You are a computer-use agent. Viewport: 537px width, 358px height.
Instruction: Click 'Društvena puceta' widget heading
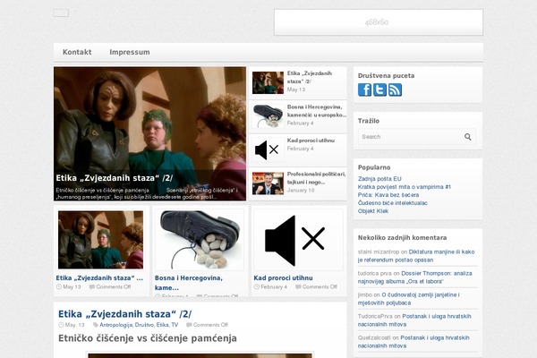(387, 76)
